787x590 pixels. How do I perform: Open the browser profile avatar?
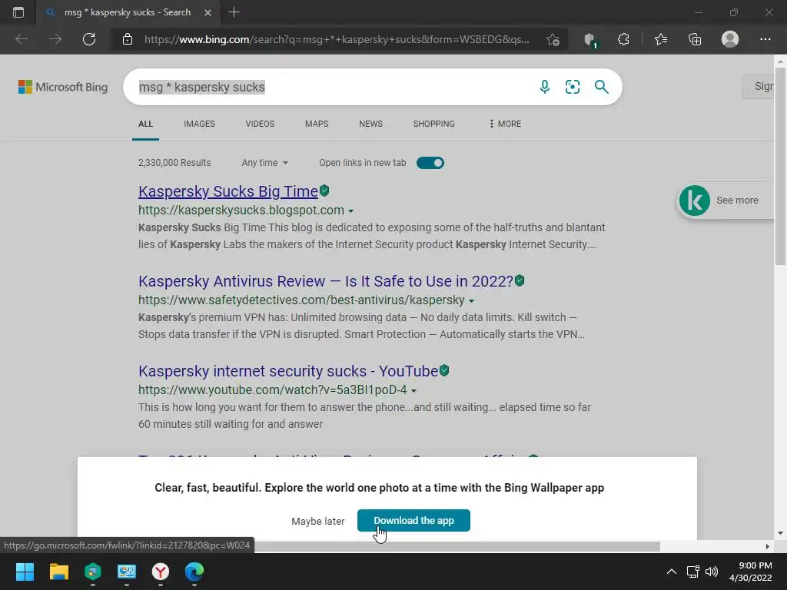(730, 39)
